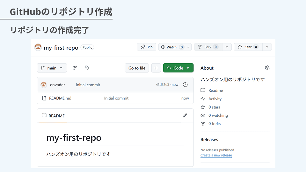The width and height of the screenshot is (306, 172).
Task: Click my-first-repo repository name in header
Action: (x=61, y=48)
